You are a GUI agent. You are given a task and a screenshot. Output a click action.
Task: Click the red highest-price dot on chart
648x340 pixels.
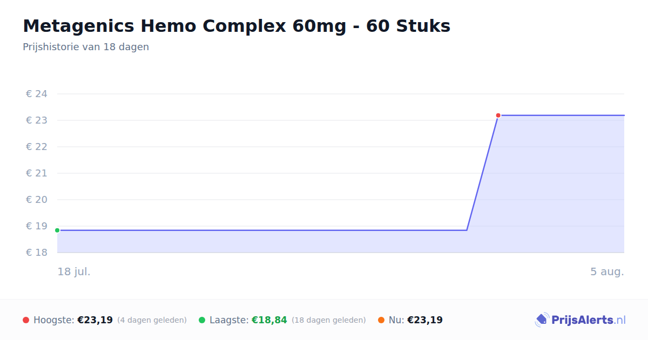498,115
